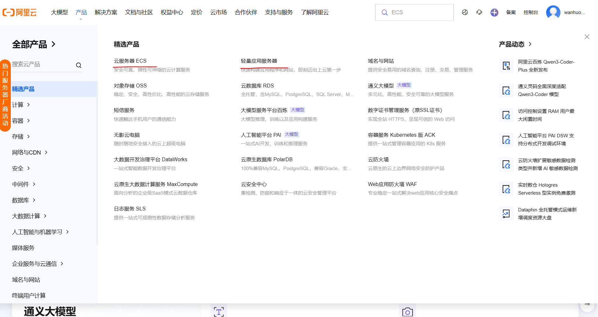Click 大模型 tag next to 大模型服务平台百炼
Screen dimensions: 598x317
coord(298,110)
